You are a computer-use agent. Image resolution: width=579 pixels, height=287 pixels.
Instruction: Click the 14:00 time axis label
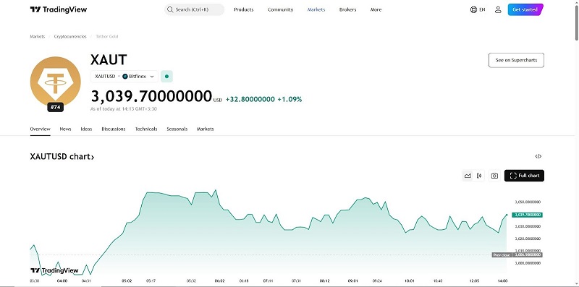(502, 281)
